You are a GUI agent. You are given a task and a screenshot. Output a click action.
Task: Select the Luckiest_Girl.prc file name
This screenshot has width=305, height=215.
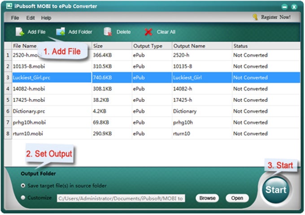[31, 77]
